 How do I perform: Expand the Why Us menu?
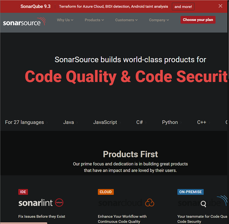pyautogui.click(x=65, y=20)
